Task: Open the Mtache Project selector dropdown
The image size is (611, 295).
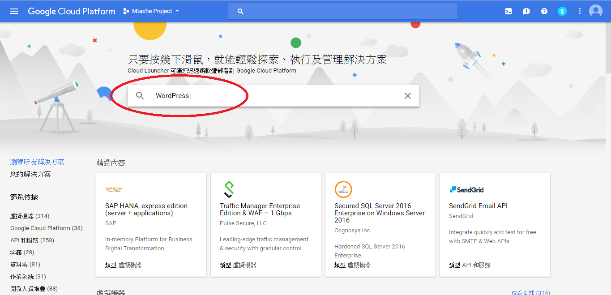Action: (x=151, y=11)
